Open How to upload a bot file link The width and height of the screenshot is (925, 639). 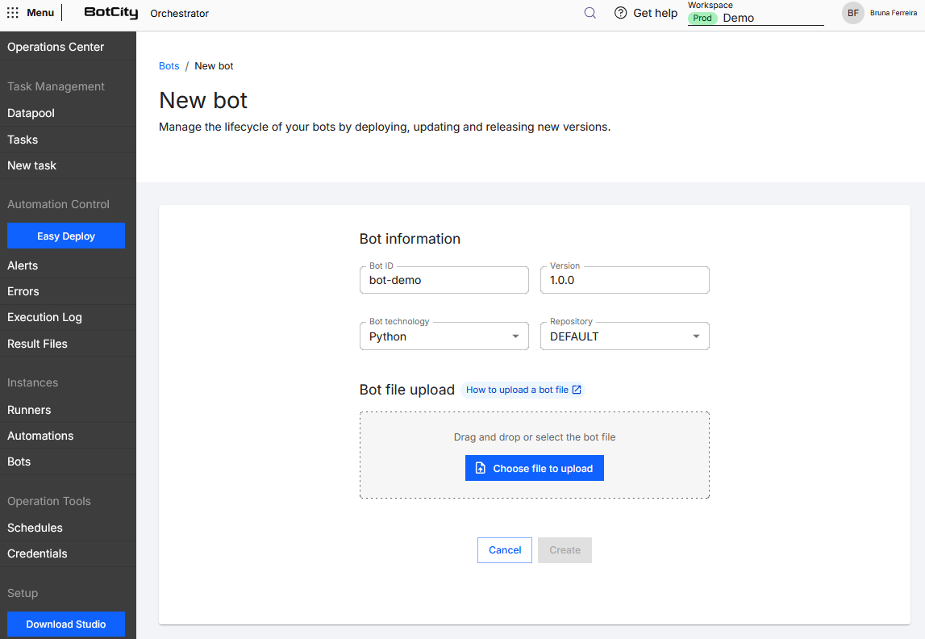point(523,390)
